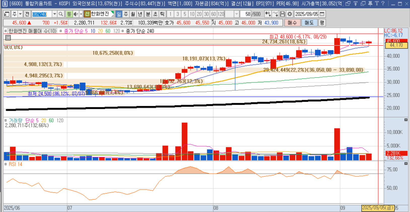The width and height of the screenshot is (410, 212).
Task: Click the T font size icon
Action: [377, 4]
